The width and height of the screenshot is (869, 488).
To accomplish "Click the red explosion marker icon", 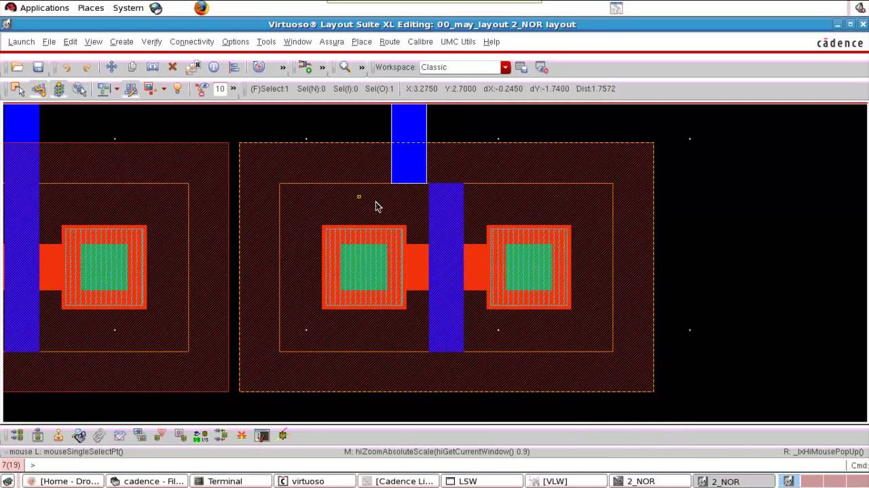I will pyautogui.click(x=242, y=435).
